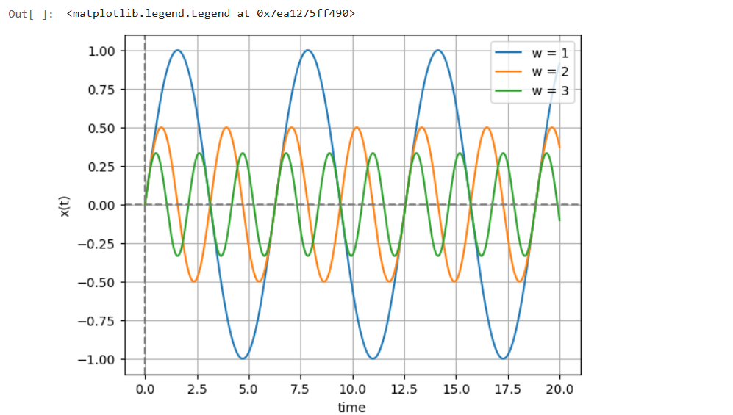The width and height of the screenshot is (733, 415).
Task: Click the first peak of the orange w=2 curve
Action: [x=161, y=128]
